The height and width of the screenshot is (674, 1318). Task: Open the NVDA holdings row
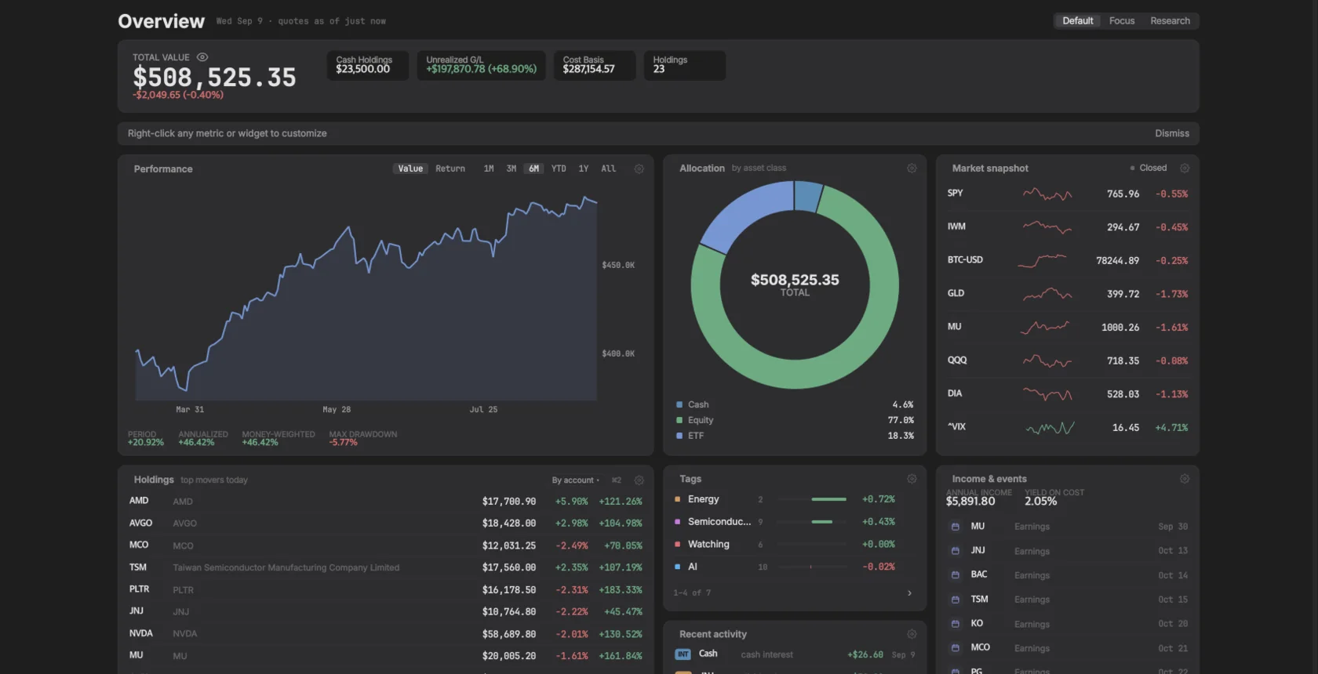click(386, 634)
